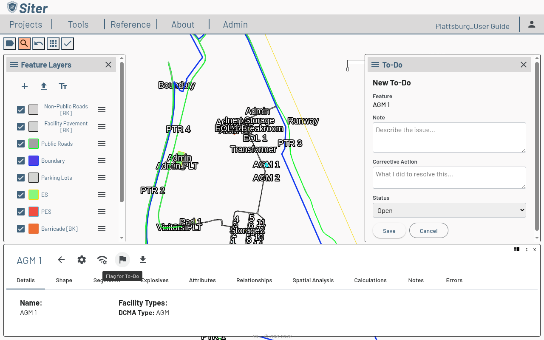Click into the Corrective Action text area
Screen dimensions: 544x340
click(449, 178)
